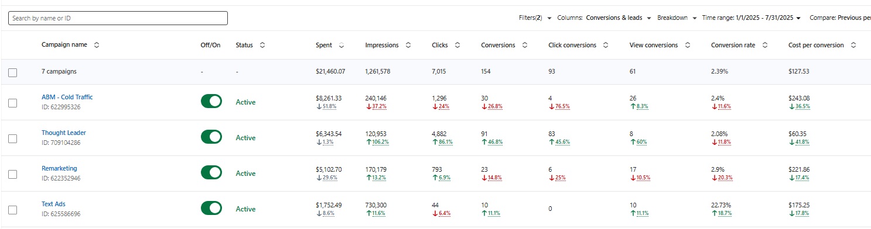Viewport: 871px width, 229px height.
Task: Click Remarketing spent $5,102.70
Action: tap(329, 169)
